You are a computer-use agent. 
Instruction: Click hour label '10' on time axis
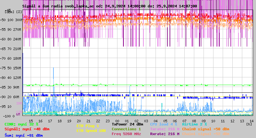click(x=213, y=121)
